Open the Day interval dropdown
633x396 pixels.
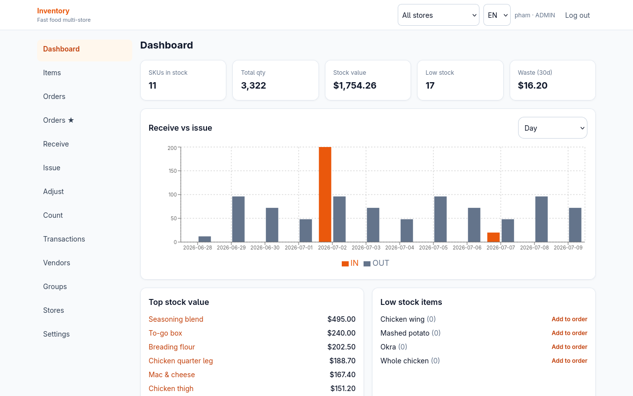tap(553, 128)
